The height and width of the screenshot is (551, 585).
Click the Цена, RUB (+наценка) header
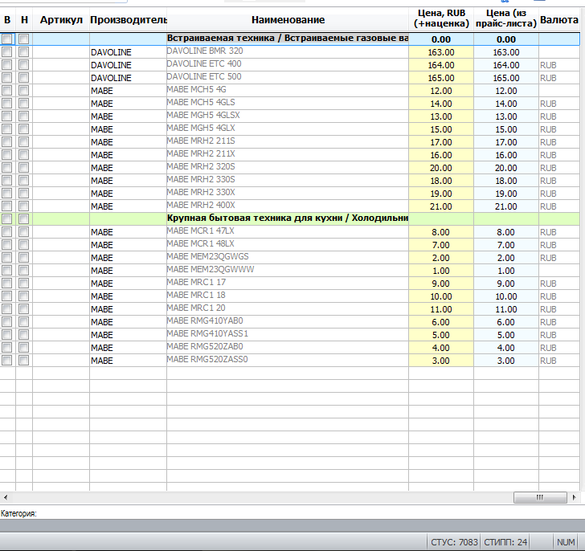[441, 18]
